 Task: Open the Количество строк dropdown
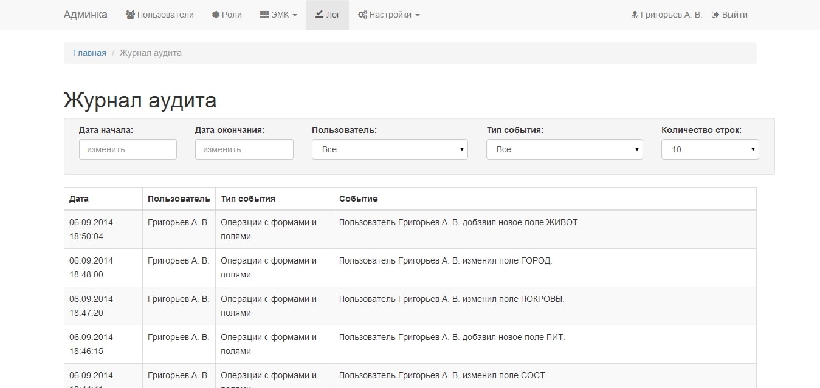point(710,149)
